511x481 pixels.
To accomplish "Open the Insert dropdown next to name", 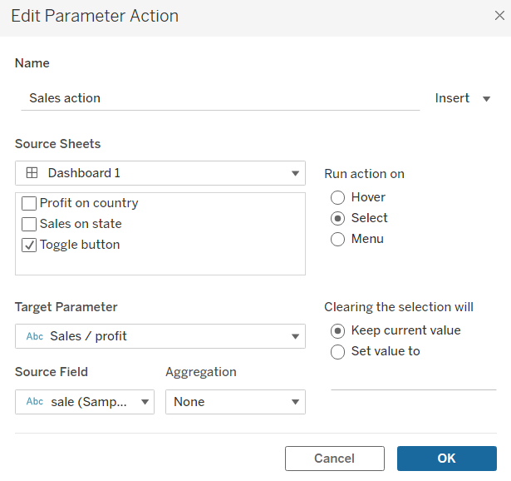I will click(464, 98).
